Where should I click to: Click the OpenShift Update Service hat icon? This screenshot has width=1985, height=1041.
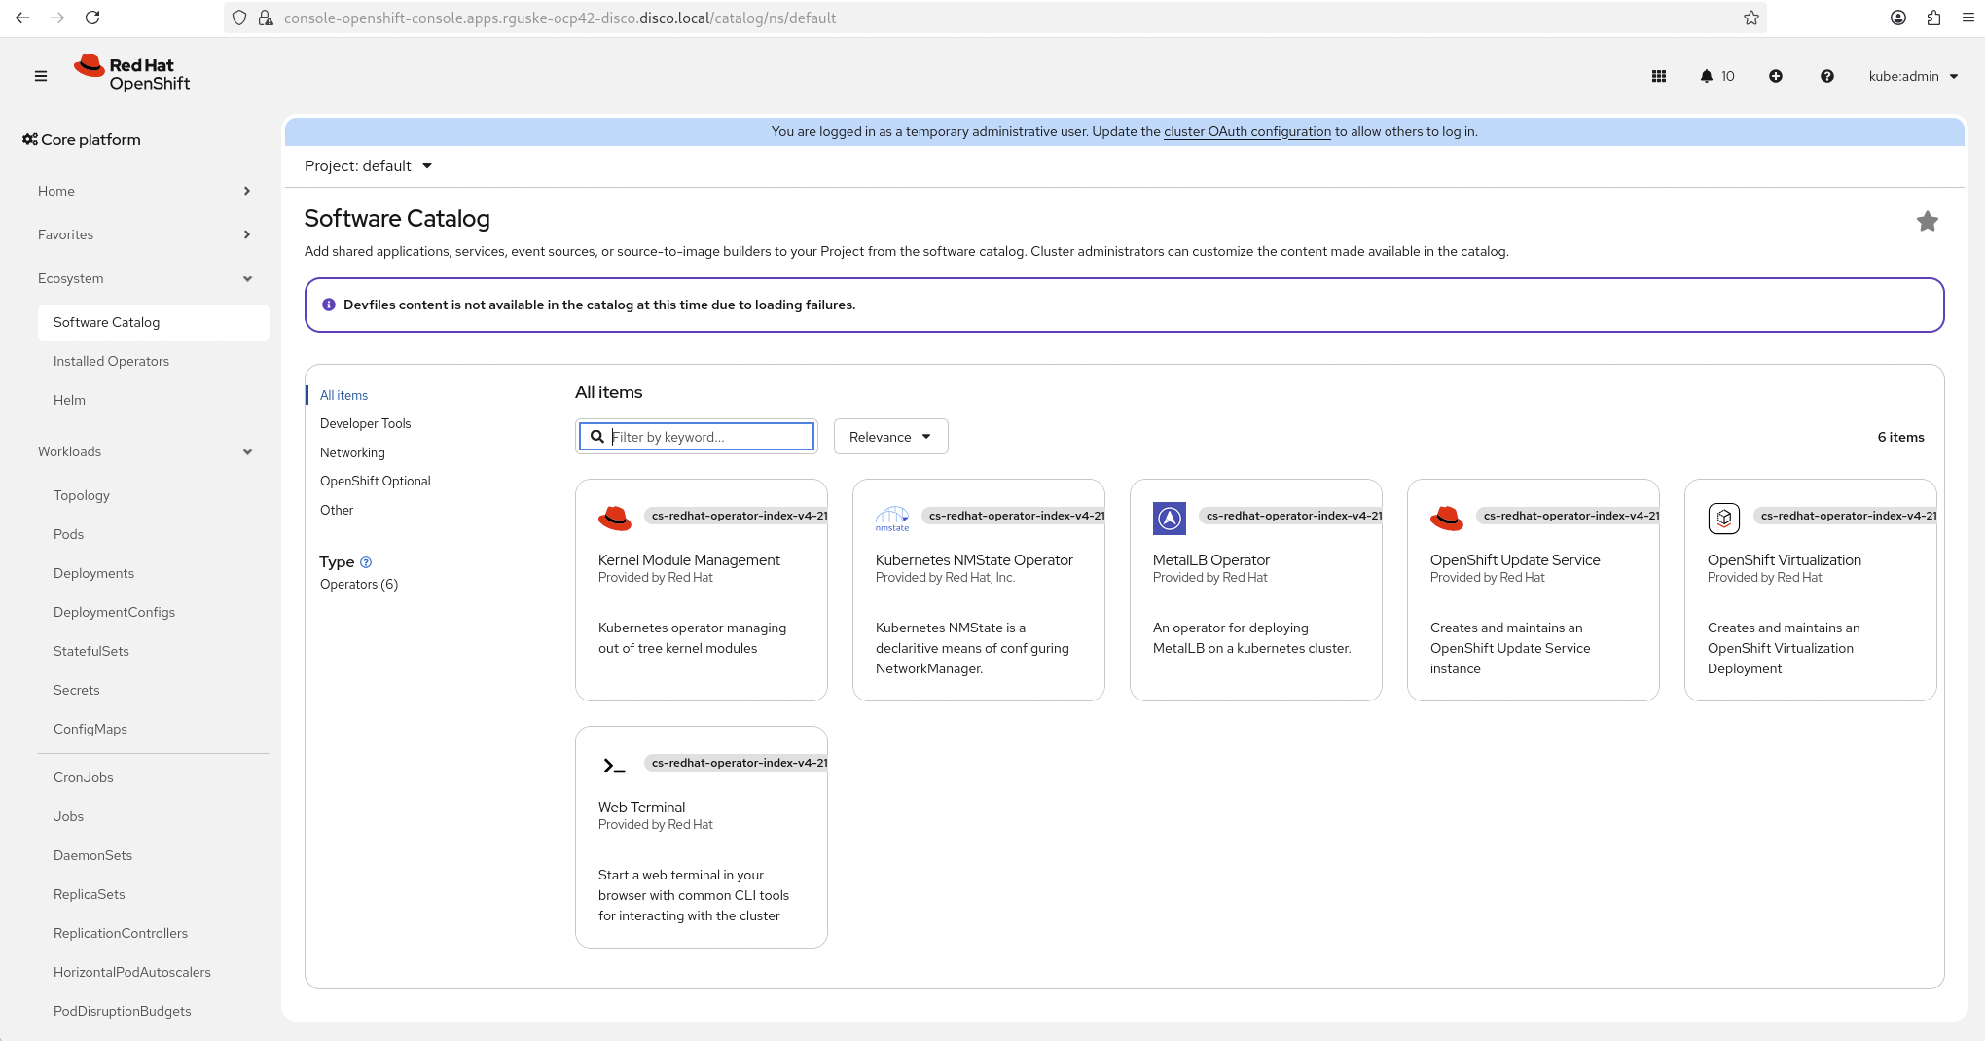point(1447,519)
